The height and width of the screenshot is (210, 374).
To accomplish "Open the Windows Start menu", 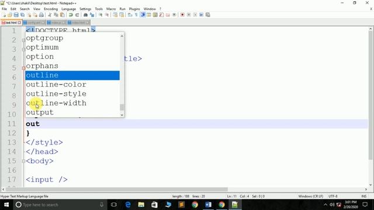I will click(6, 205).
